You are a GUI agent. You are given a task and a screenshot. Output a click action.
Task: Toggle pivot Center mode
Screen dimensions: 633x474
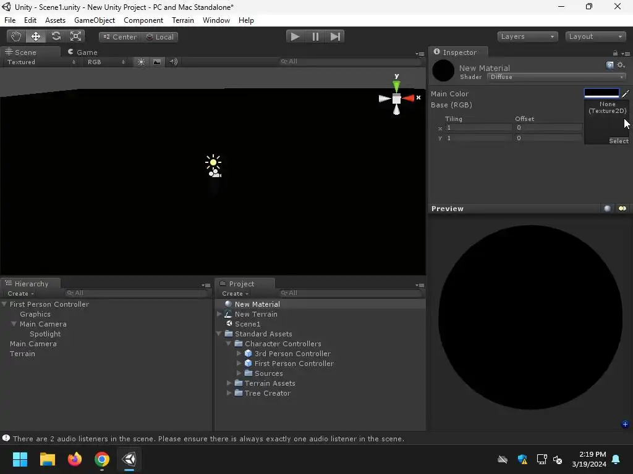(x=120, y=37)
